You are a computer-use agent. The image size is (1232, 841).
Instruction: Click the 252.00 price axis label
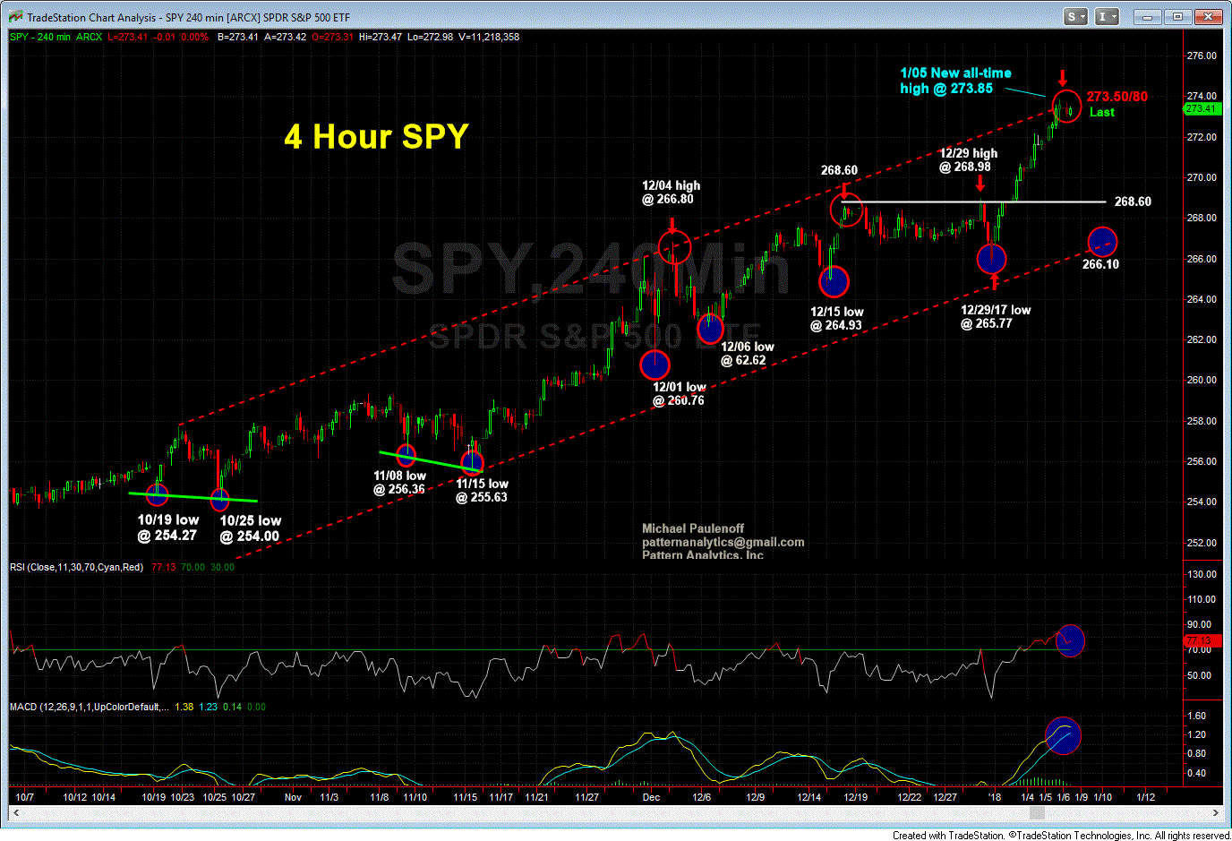tap(1202, 543)
